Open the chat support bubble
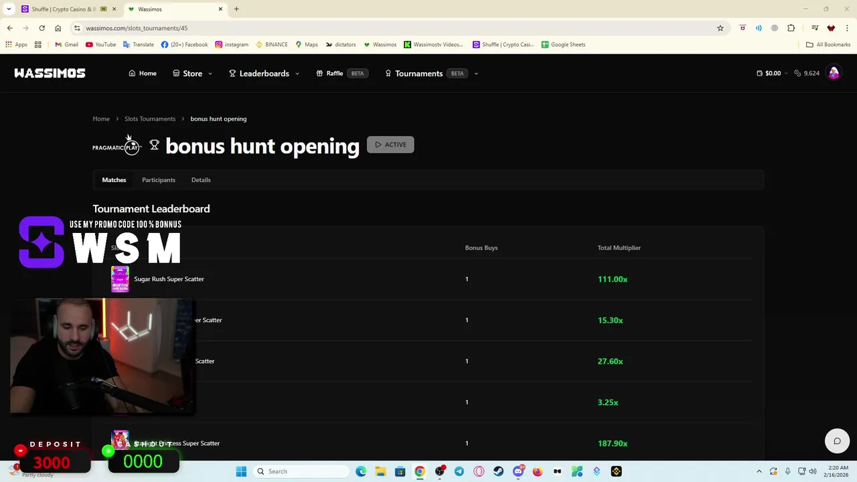 837,441
